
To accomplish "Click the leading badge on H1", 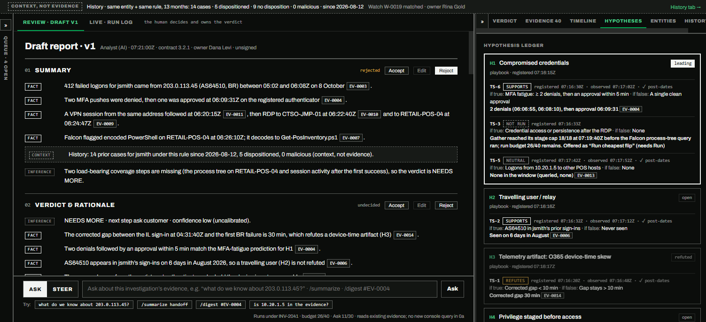I will tap(683, 63).
